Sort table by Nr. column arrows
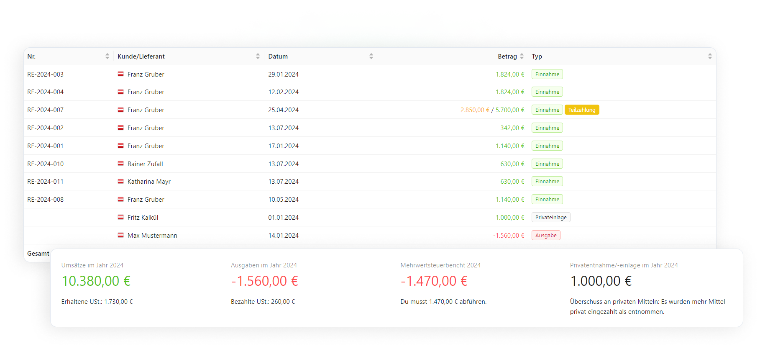This screenshot has width=760, height=349. pos(107,56)
